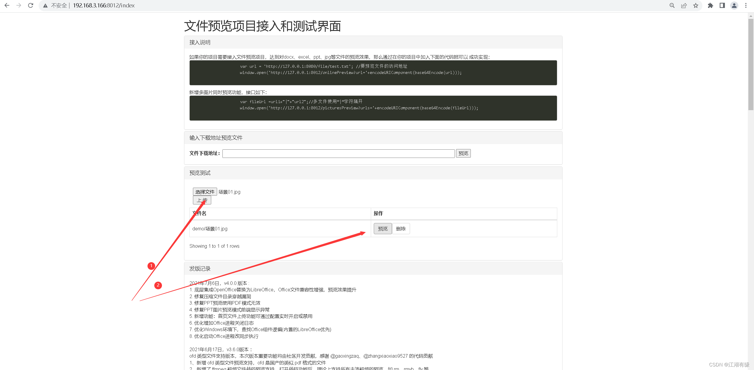Image resolution: width=754 pixels, height=370 pixels.
Task: Open the browser zoom magnifier icon
Action: click(672, 6)
